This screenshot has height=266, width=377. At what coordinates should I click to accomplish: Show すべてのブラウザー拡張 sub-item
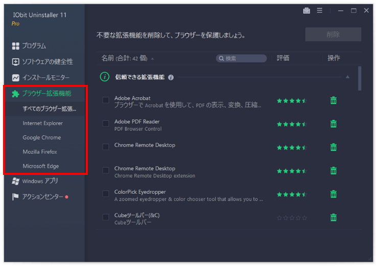click(x=49, y=109)
